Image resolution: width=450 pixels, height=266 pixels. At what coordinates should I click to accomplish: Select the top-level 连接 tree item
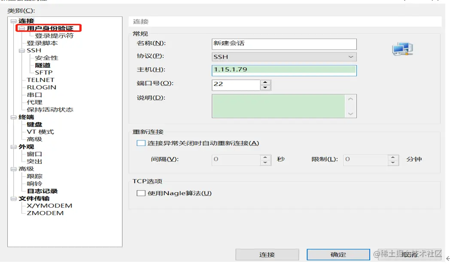coord(26,21)
